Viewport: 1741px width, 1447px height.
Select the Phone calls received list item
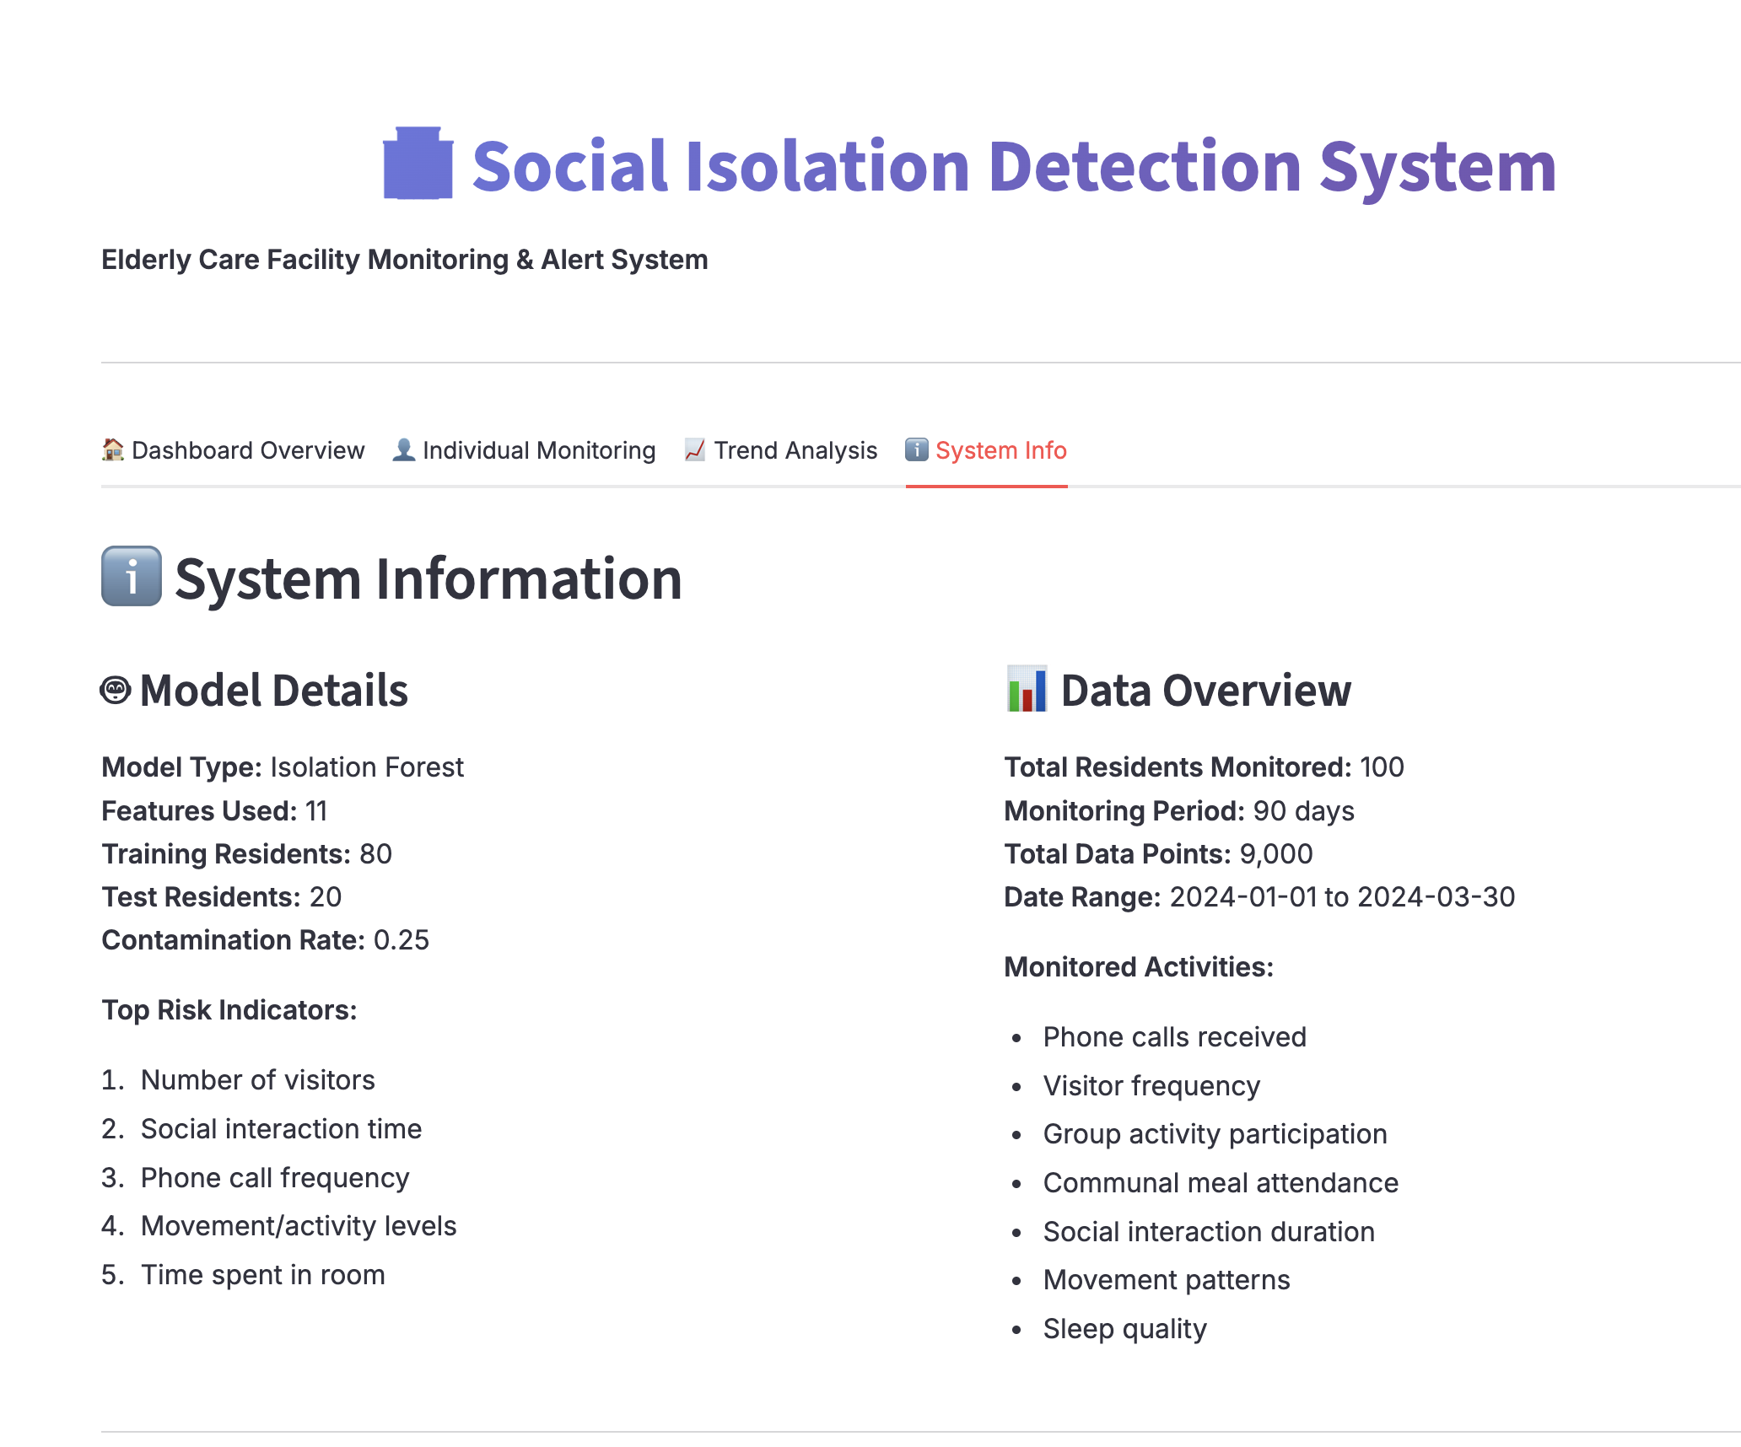pos(1174,1037)
